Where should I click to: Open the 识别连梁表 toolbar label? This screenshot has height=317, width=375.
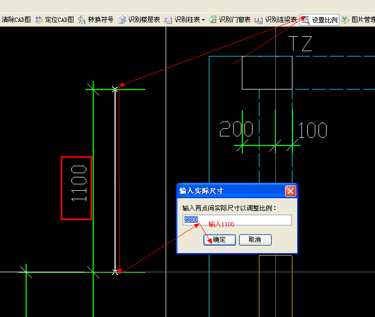coord(281,20)
